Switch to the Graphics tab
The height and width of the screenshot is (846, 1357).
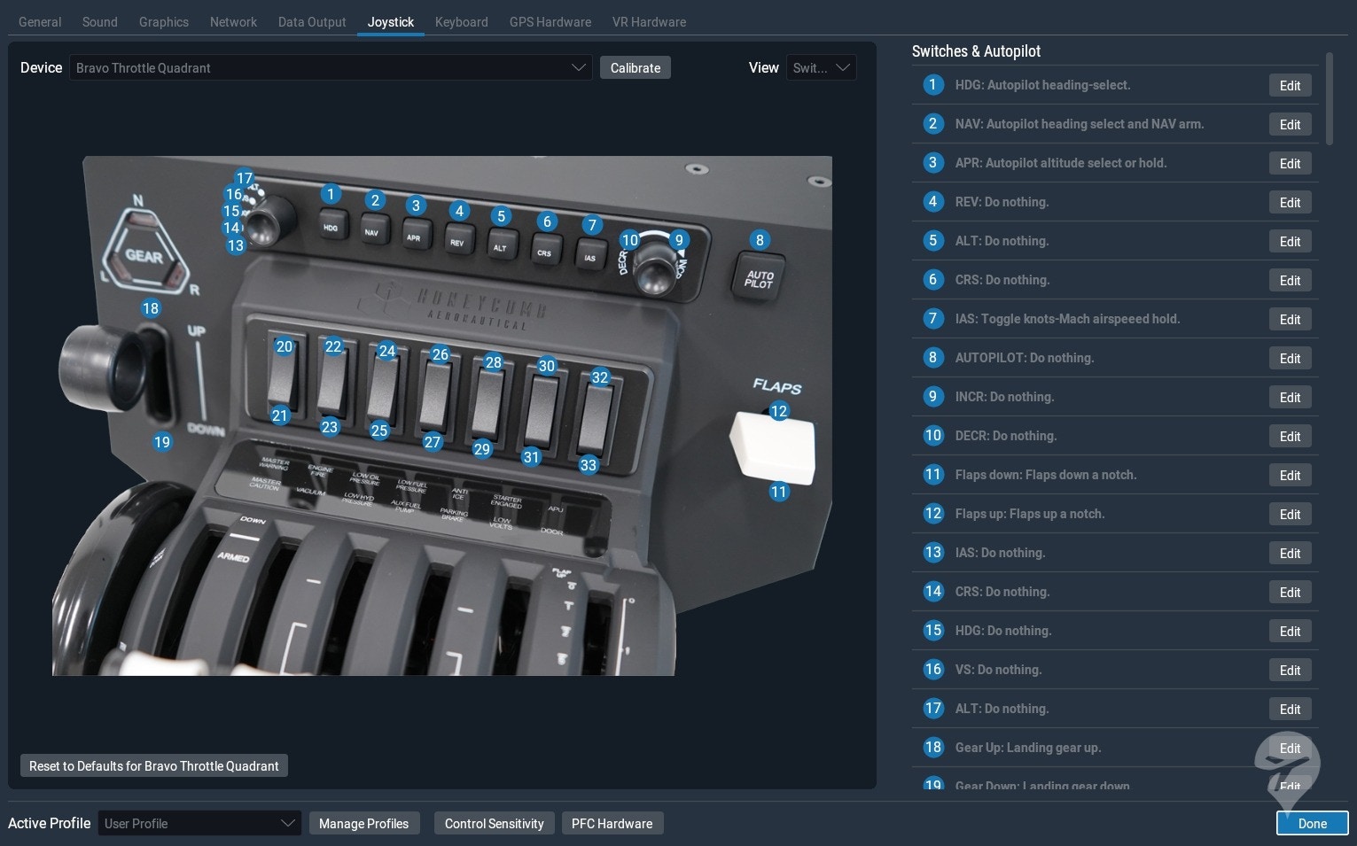click(164, 22)
